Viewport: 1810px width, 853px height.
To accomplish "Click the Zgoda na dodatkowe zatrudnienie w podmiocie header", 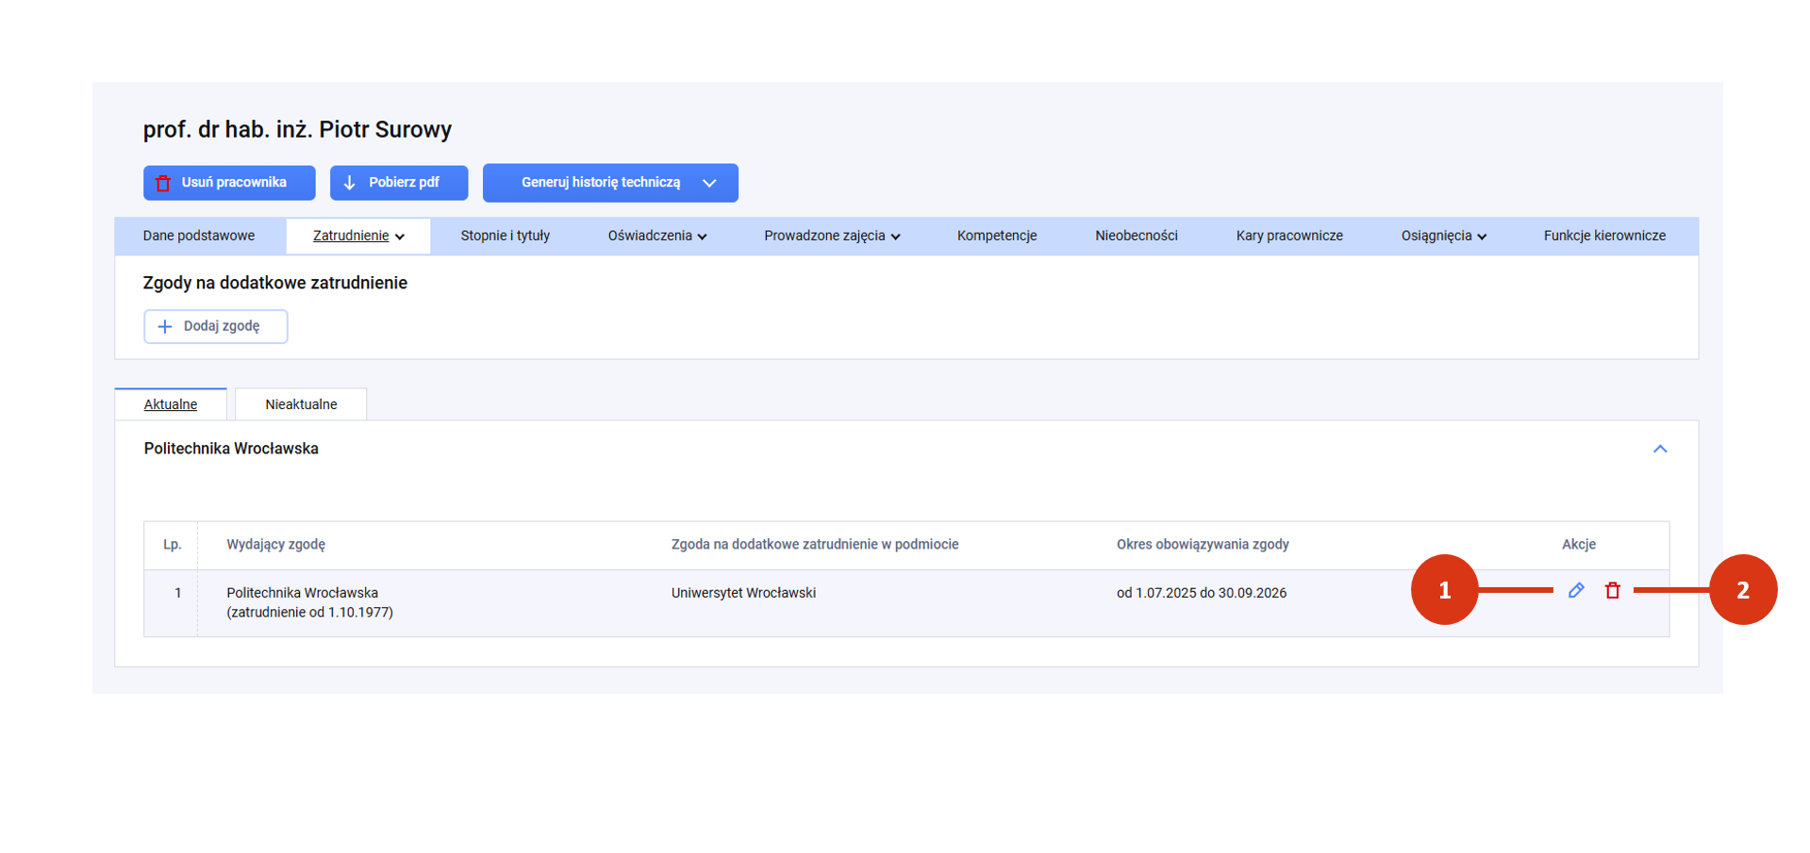I will tap(815, 545).
